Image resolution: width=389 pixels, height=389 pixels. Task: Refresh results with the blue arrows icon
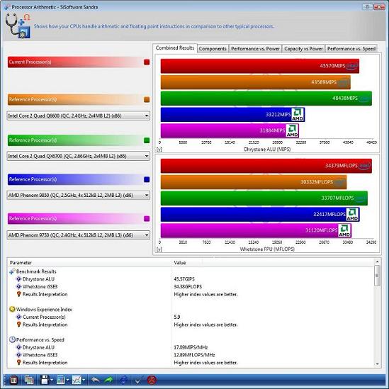[x=123, y=380]
